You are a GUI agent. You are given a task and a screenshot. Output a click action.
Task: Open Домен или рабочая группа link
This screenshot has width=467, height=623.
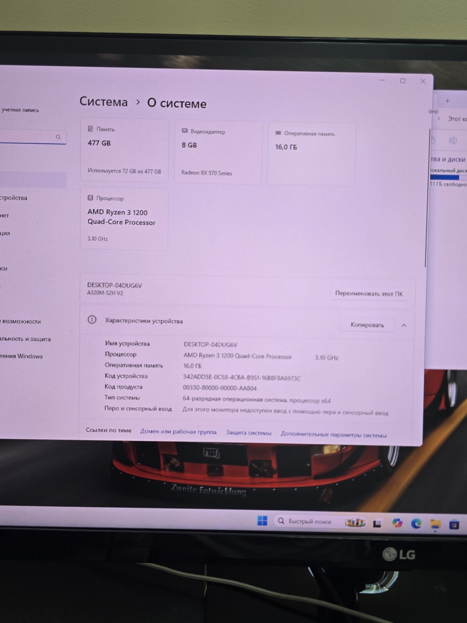coord(178,431)
